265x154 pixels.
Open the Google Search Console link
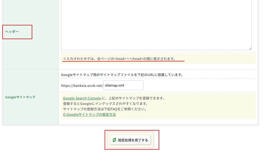pos(82,98)
